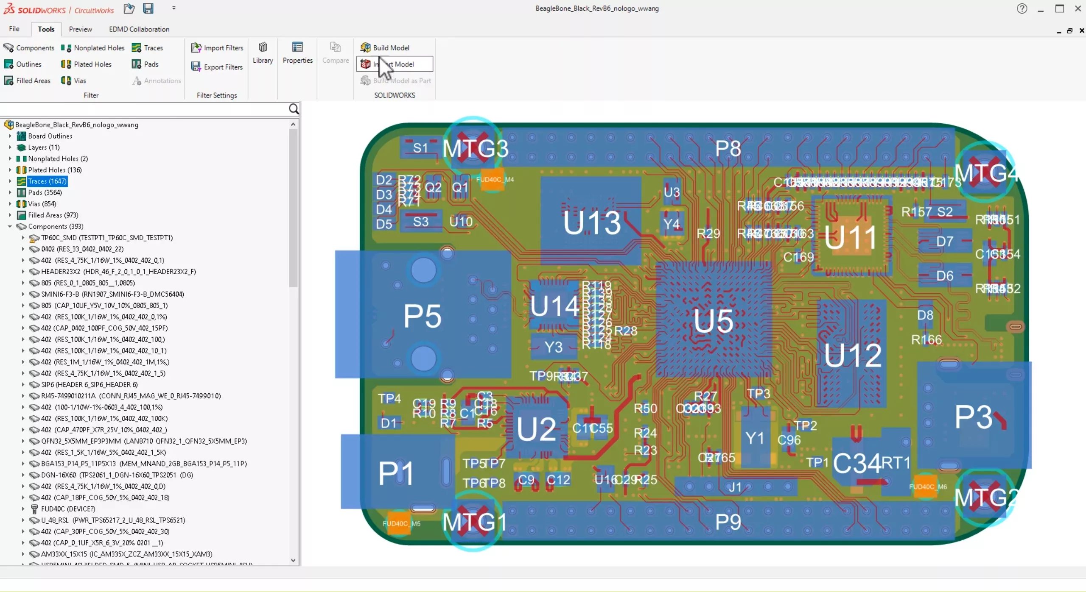
Task: Select the Tools ribbon tab
Action: point(46,29)
